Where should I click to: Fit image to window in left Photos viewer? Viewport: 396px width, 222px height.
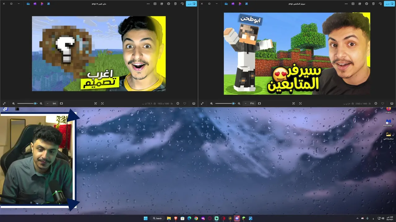click(x=61, y=104)
